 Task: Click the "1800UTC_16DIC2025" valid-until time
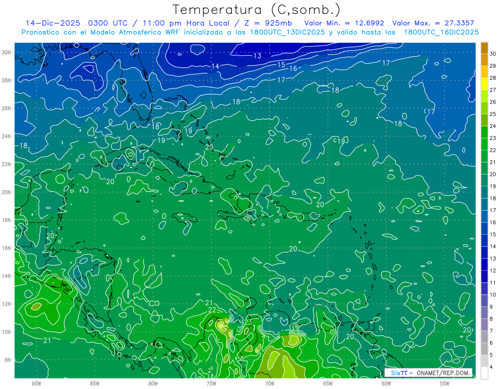pos(441,32)
